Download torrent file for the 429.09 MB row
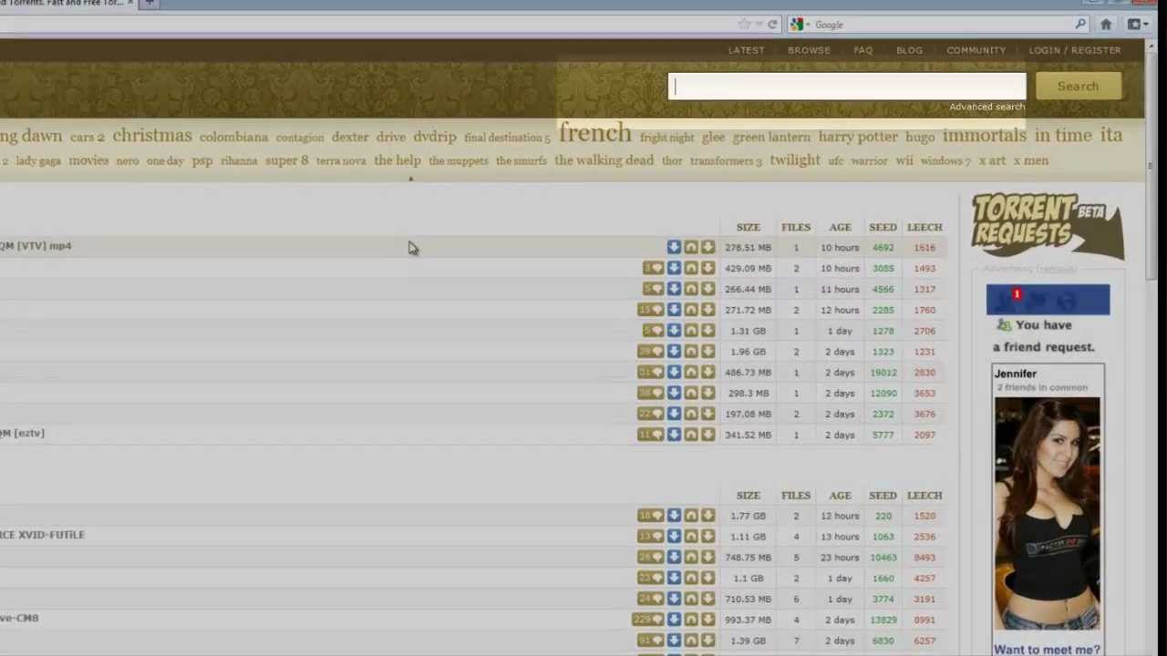 pos(707,268)
